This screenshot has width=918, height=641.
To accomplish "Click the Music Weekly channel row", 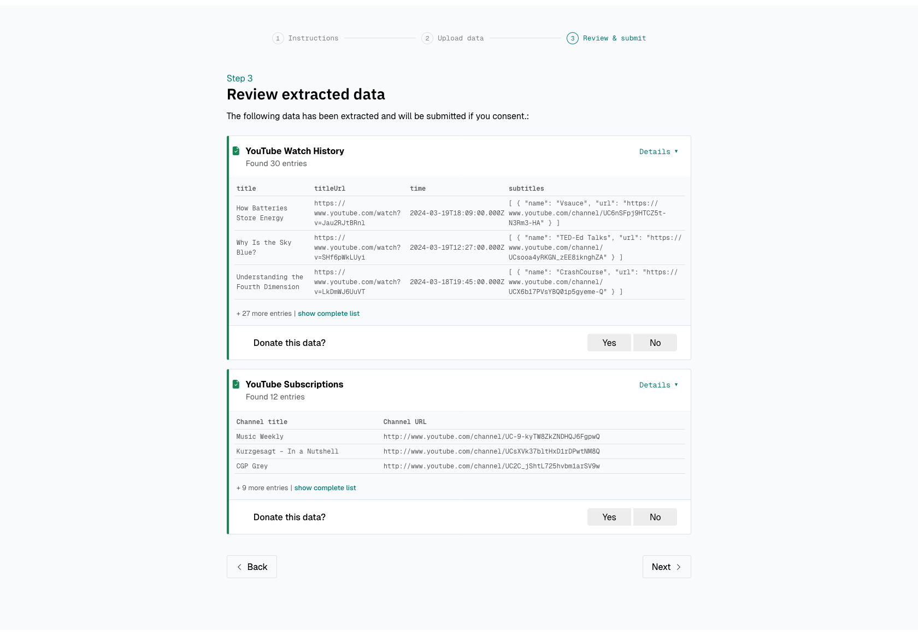I will coord(460,437).
